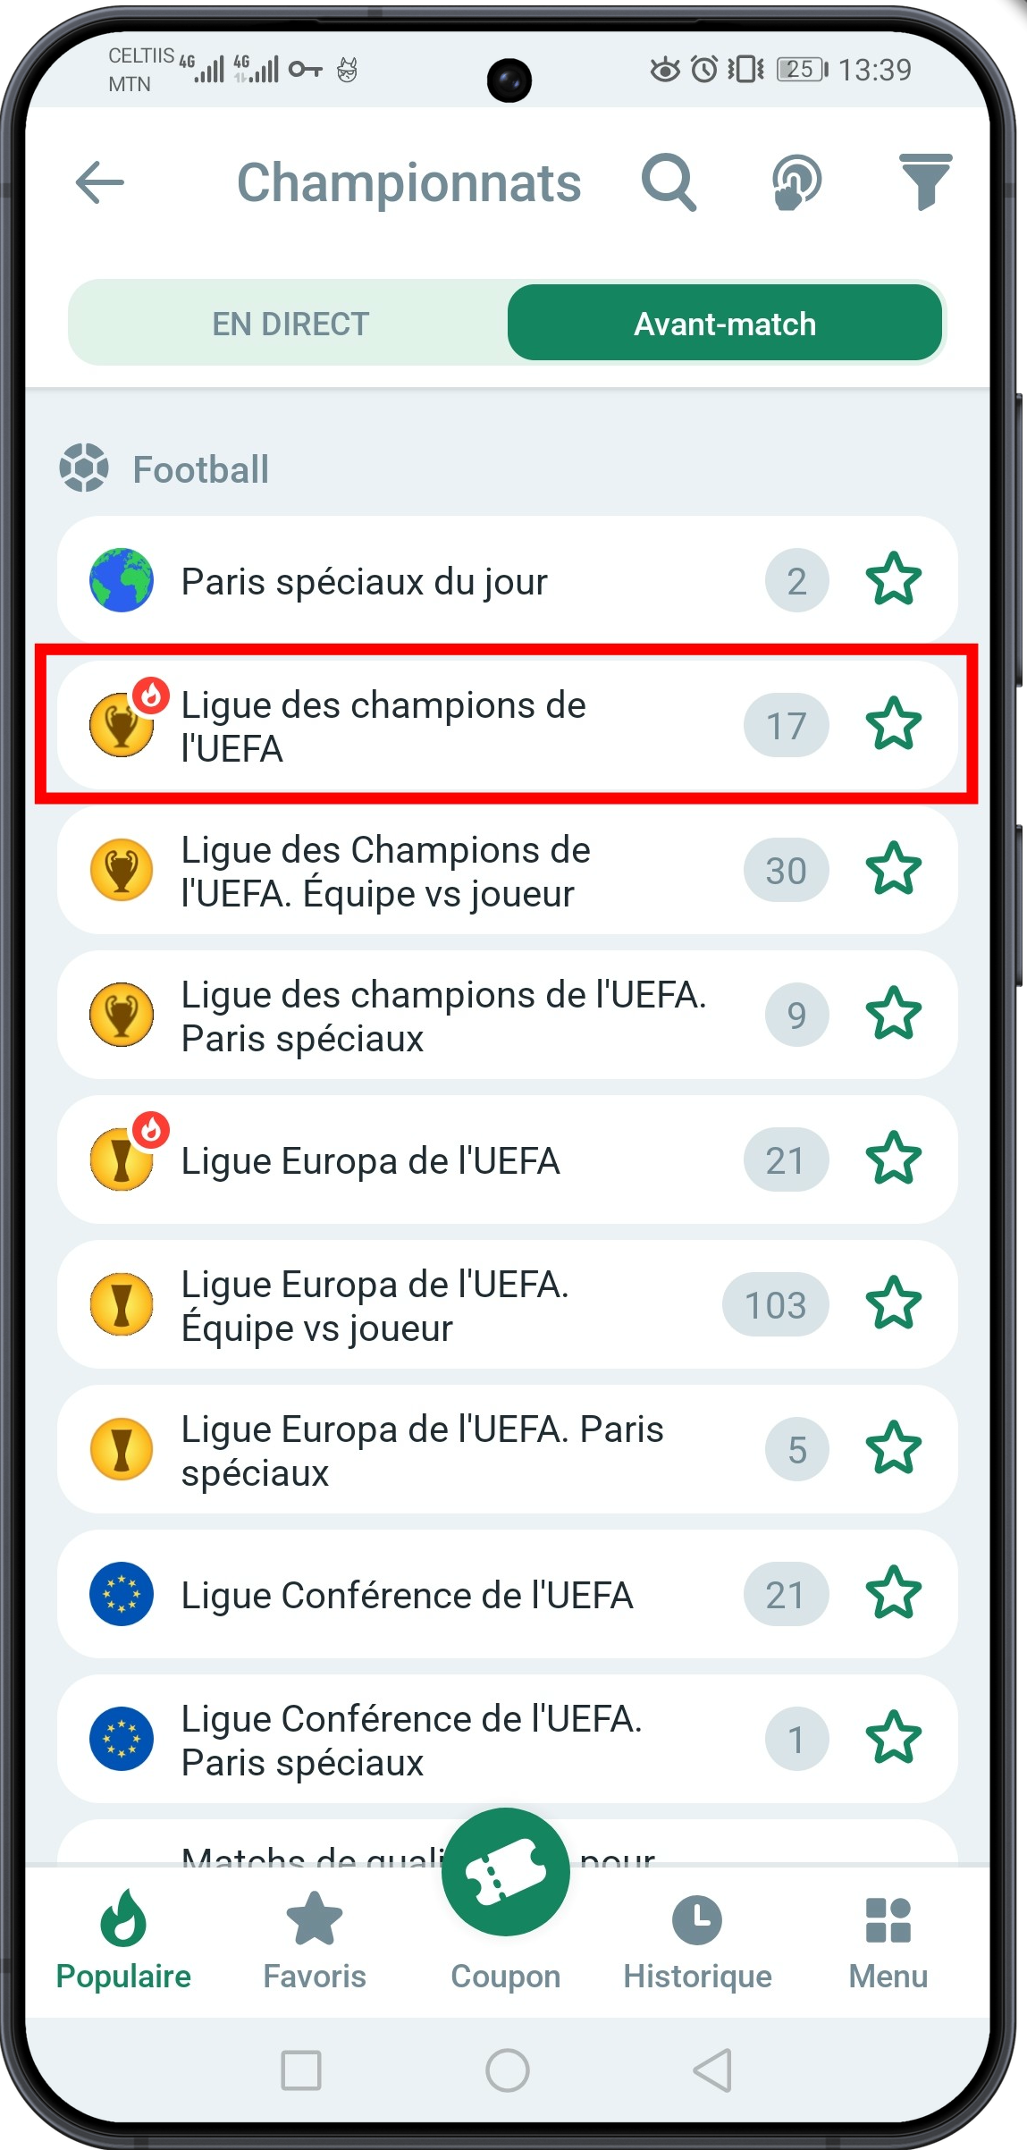Select the Avant-match tab
Screen dimensions: 1027x2150
tap(724, 323)
